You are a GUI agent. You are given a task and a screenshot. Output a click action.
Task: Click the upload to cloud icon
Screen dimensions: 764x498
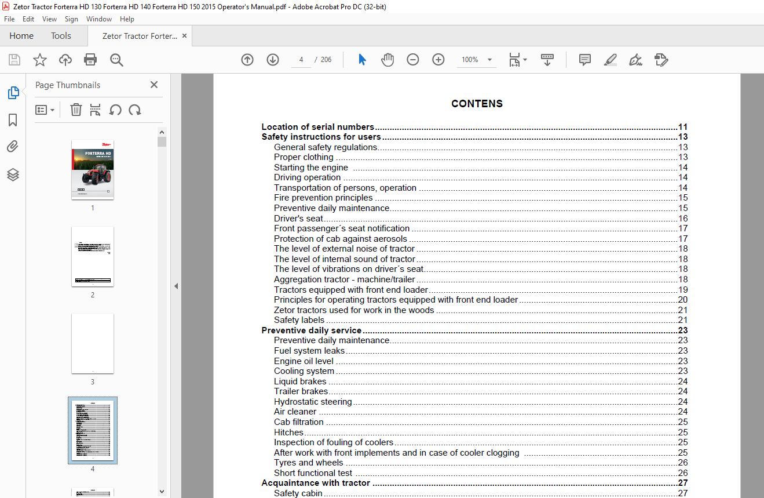[65, 60]
